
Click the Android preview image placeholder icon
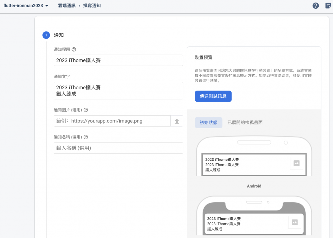point(297,163)
